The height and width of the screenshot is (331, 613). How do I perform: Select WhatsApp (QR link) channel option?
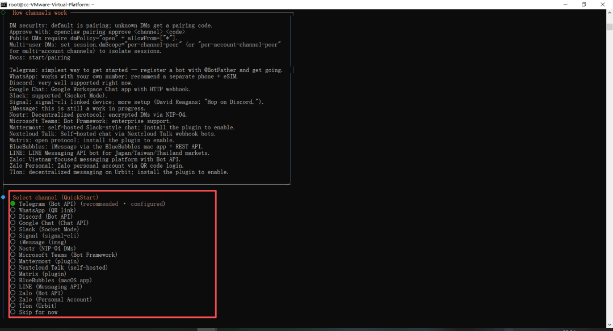[43, 210]
